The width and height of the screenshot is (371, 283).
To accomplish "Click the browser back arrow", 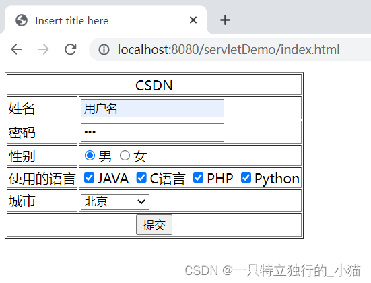I will [17, 49].
